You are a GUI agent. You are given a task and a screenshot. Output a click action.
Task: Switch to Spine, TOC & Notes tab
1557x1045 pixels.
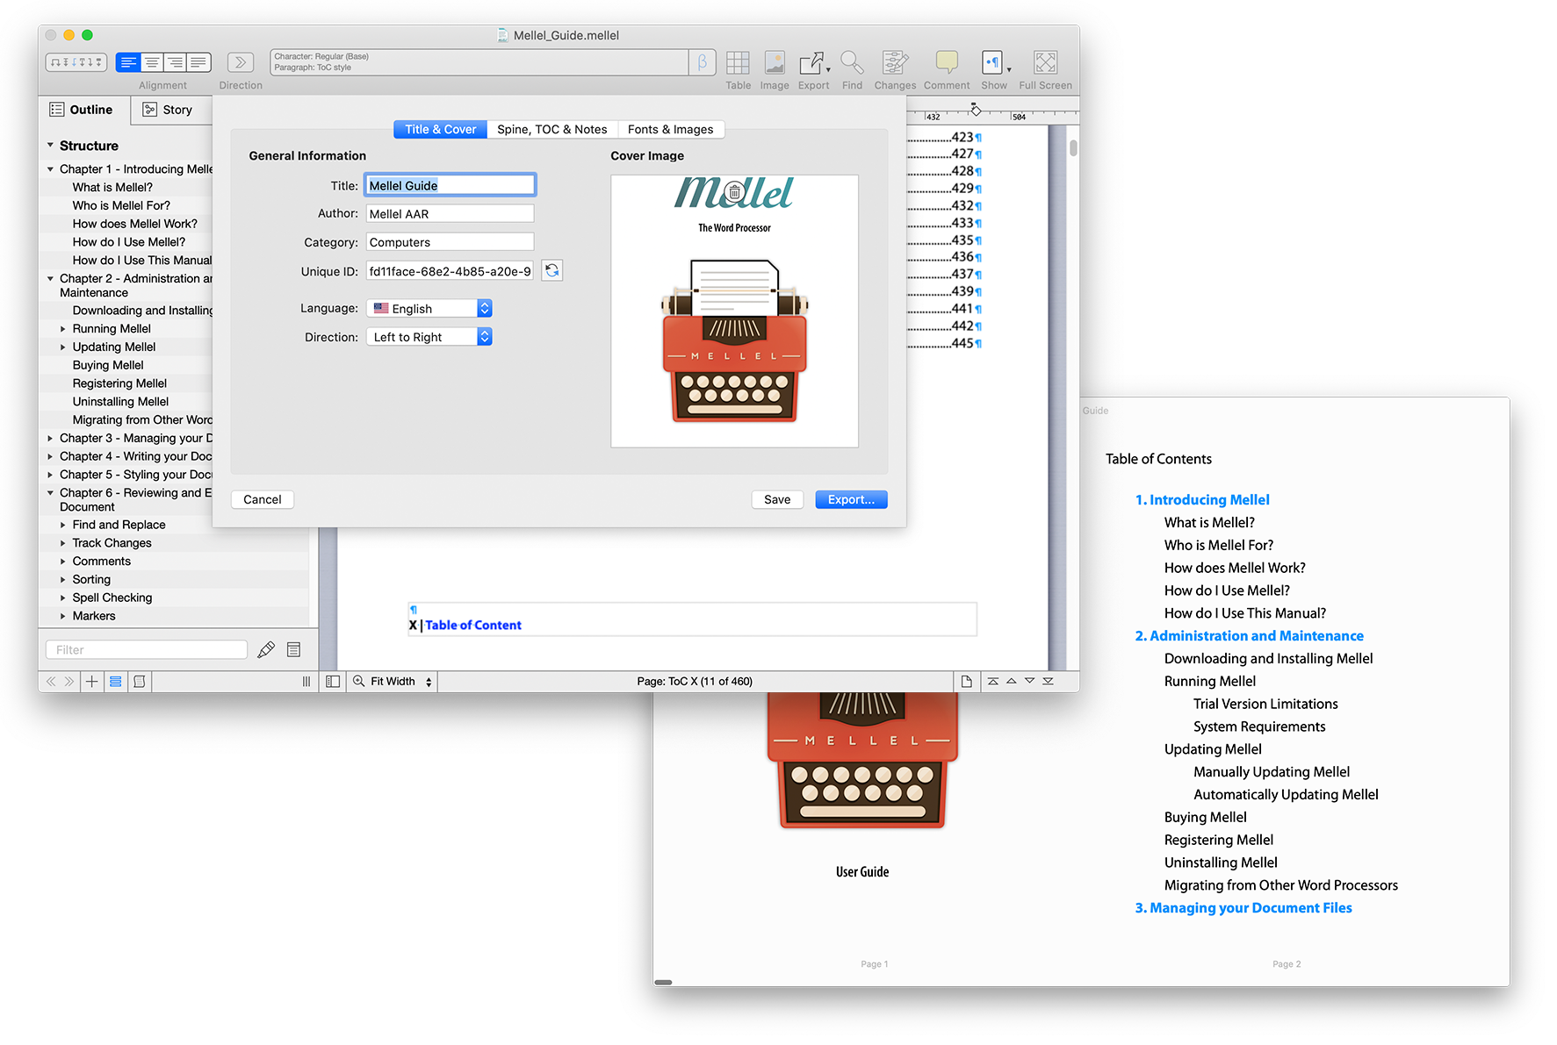pos(552,130)
